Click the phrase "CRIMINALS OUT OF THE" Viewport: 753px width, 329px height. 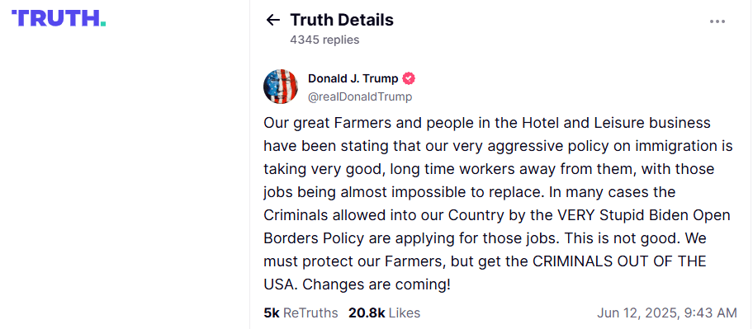[619, 261]
